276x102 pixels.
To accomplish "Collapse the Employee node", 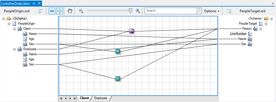I will pos(15,49).
